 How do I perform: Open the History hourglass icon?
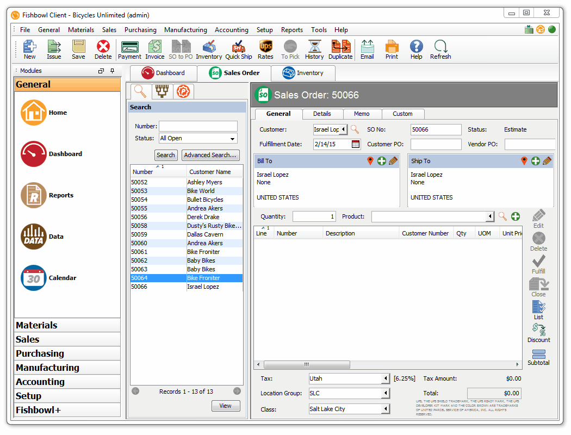tap(314, 50)
